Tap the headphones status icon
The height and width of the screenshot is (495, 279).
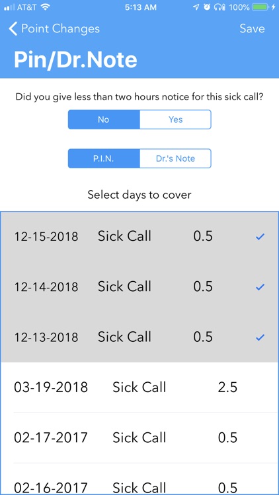coord(219,7)
